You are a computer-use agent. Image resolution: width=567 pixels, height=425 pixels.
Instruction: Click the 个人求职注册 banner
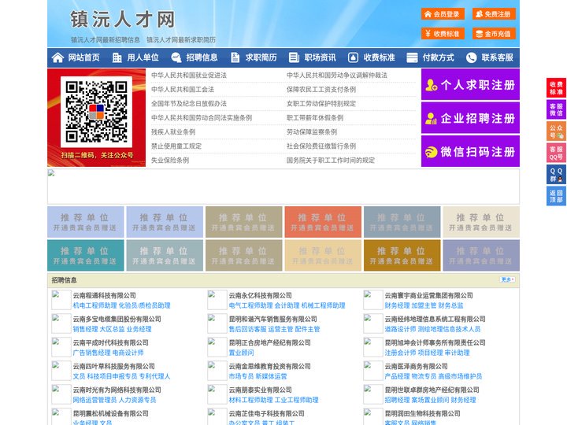coord(470,84)
